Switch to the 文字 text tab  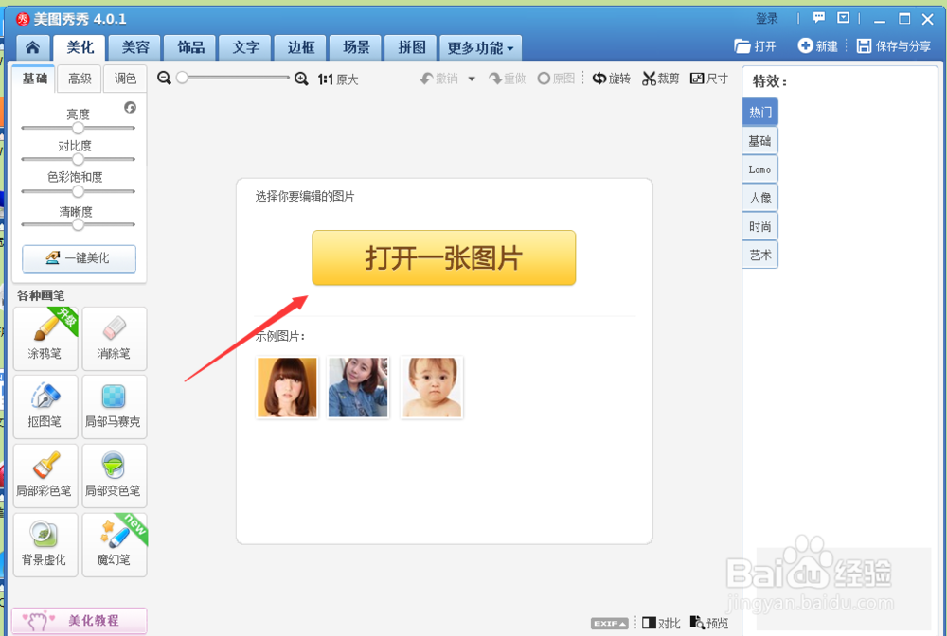246,47
